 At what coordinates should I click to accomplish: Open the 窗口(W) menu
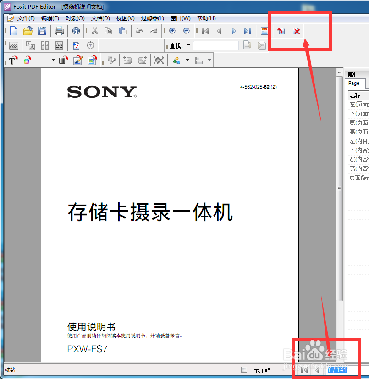pyautogui.click(x=181, y=18)
